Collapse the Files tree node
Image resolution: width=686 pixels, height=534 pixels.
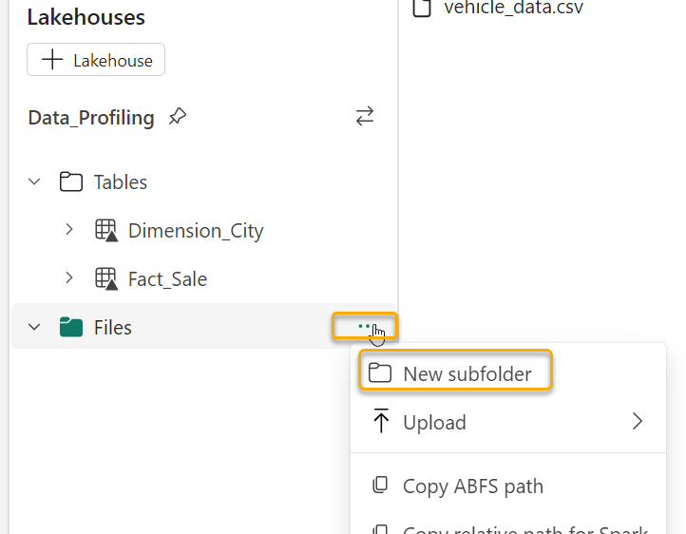point(35,328)
